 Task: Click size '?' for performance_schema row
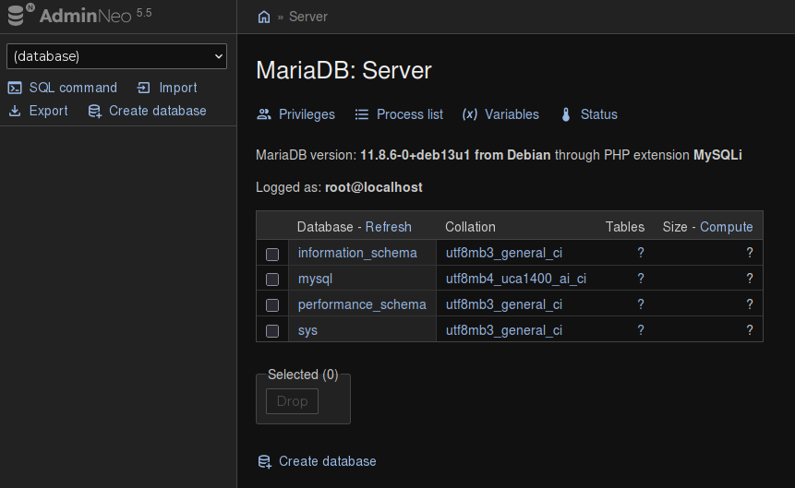[x=750, y=304]
